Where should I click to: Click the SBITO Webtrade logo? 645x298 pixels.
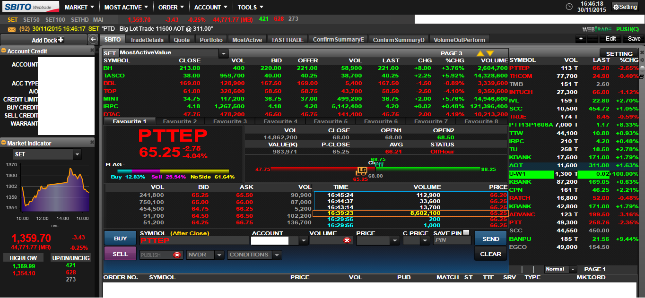click(30, 7)
